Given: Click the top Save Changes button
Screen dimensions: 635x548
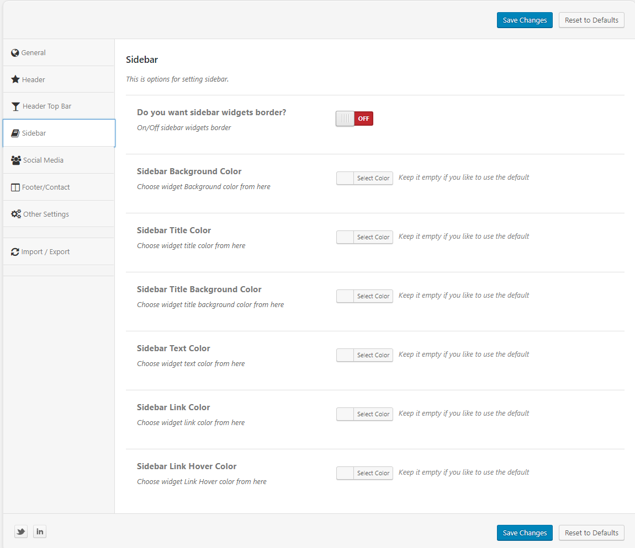Looking at the screenshot, I should point(524,20).
